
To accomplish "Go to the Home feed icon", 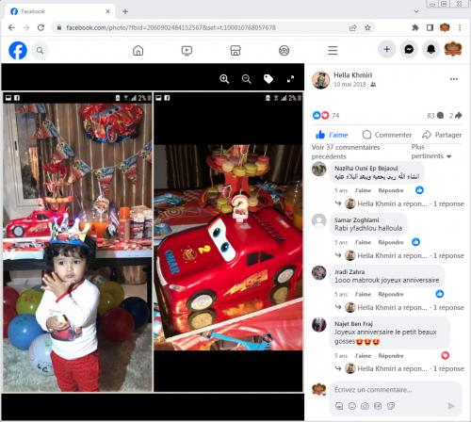I will (138, 50).
